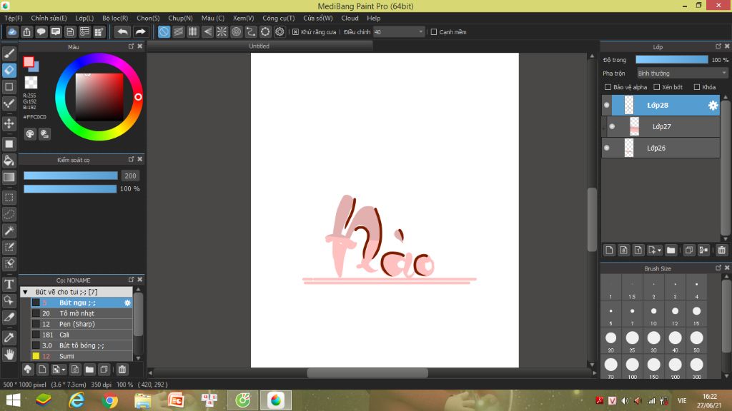The image size is (732, 411).
Task: Open settings gear for Bút ngu brush
Action: tap(127, 303)
